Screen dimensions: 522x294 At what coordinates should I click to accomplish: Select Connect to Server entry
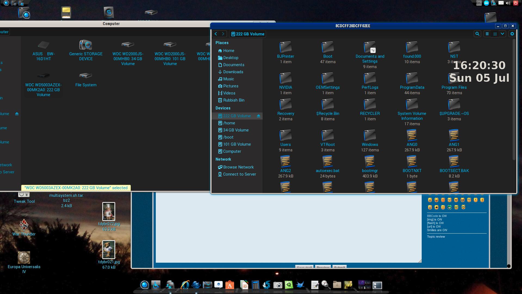click(239, 174)
